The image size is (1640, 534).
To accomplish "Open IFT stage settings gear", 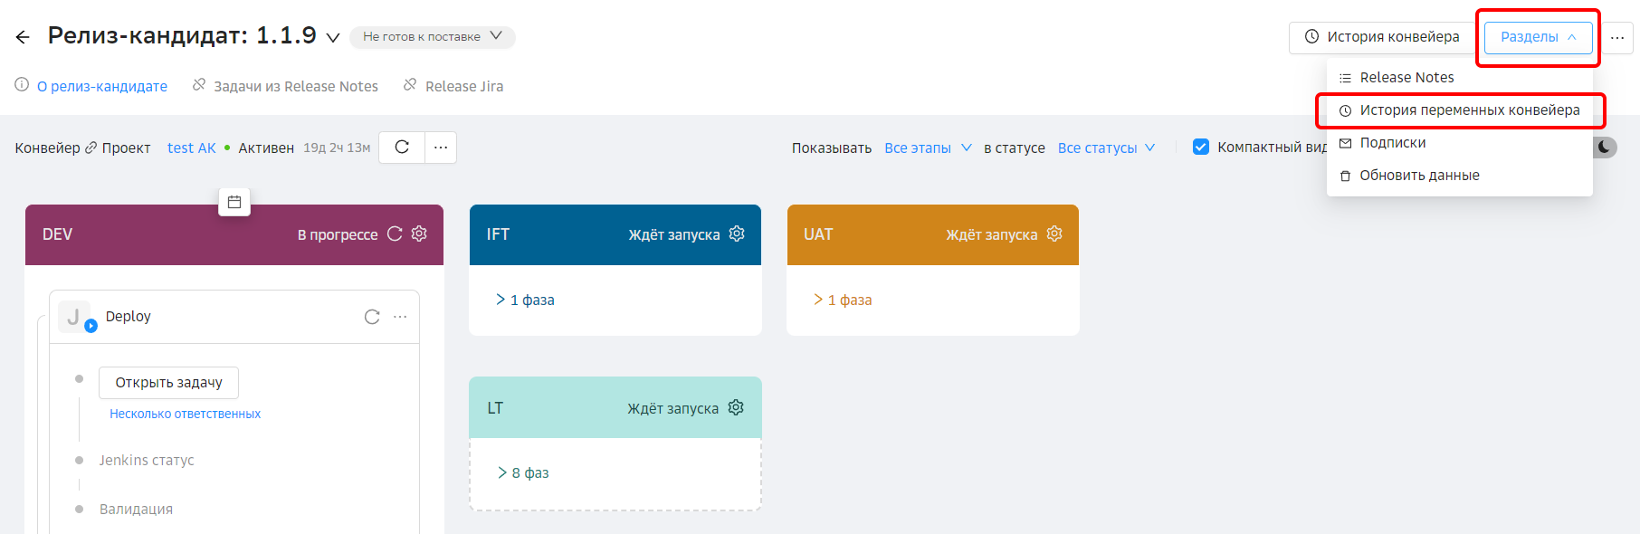I will click(737, 234).
